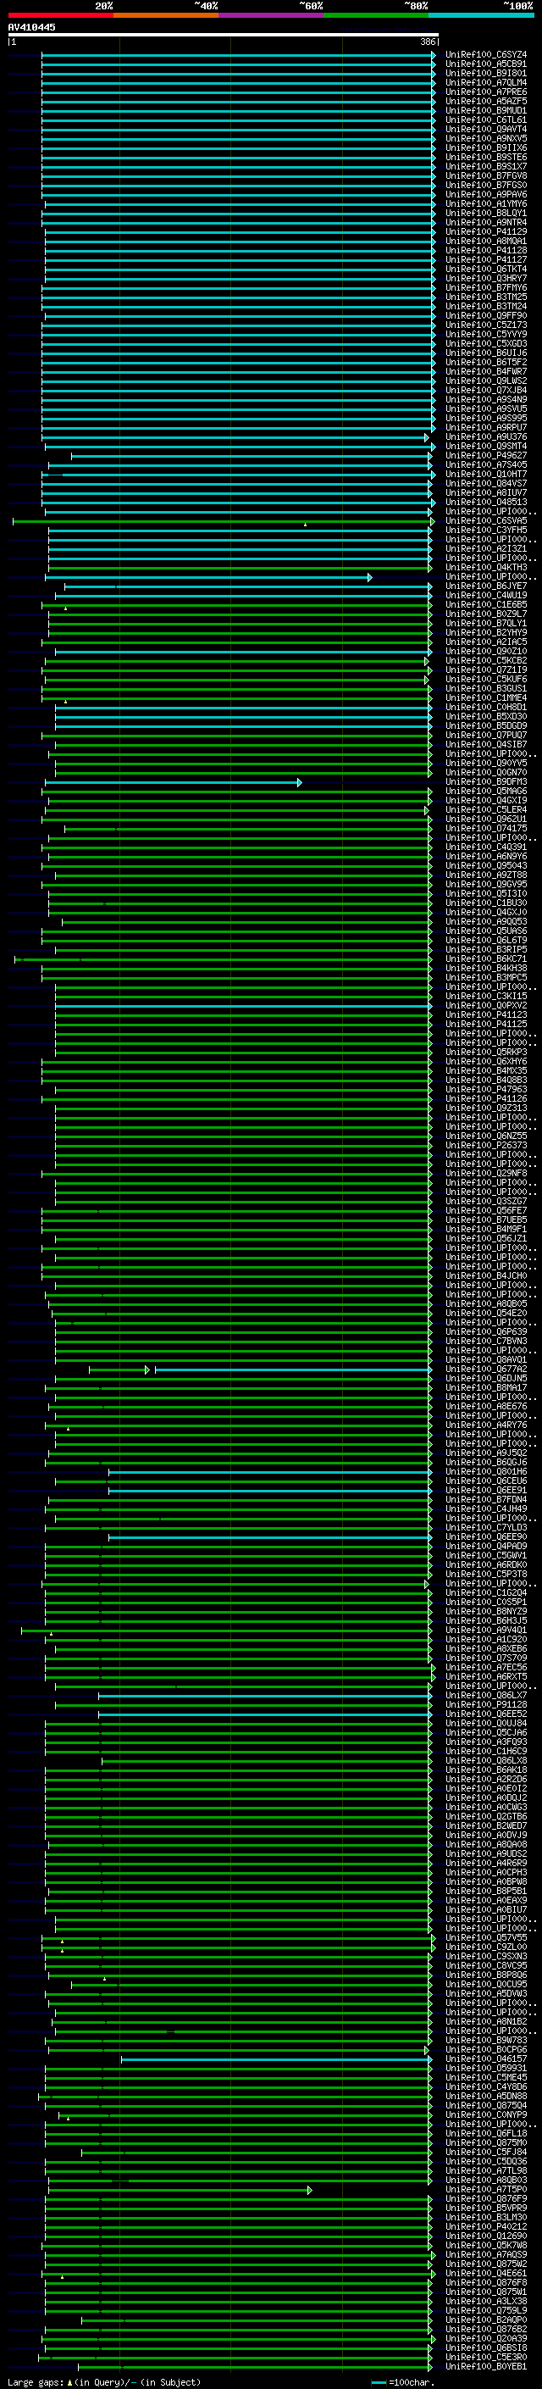
Task: Open hit UniRef100_B6JYE7
Action: pyautogui.click(x=485, y=586)
